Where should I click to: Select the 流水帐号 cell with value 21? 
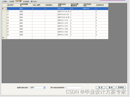13,26
